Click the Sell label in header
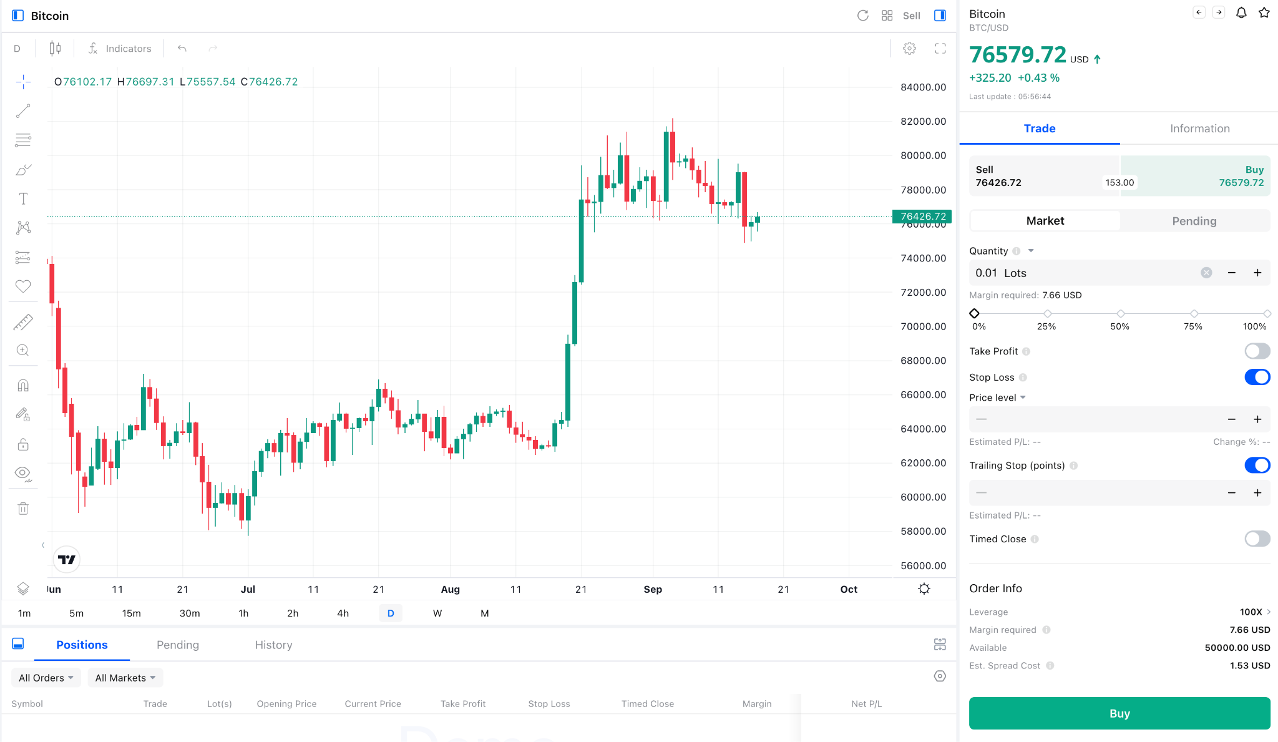Image resolution: width=1278 pixels, height=742 pixels. click(x=912, y=16)
